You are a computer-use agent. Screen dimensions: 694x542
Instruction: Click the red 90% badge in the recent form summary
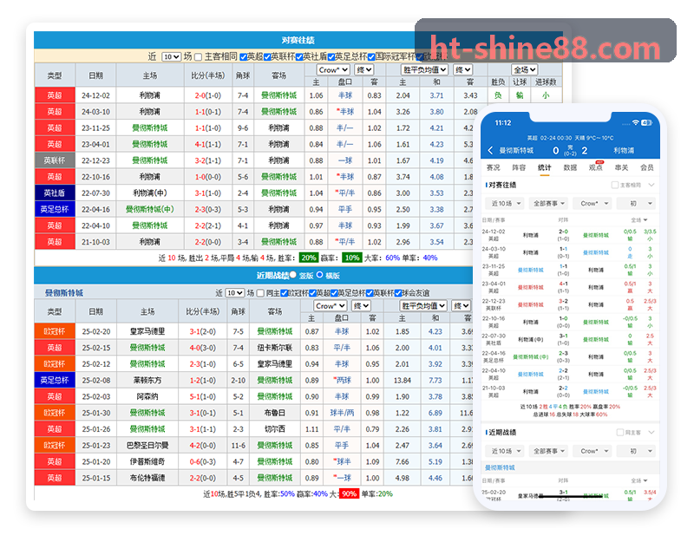coord(349,493)
